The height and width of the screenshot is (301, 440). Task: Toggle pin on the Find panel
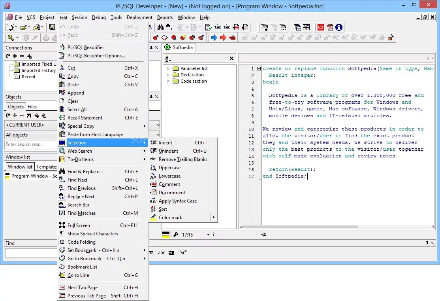[427, 243]
